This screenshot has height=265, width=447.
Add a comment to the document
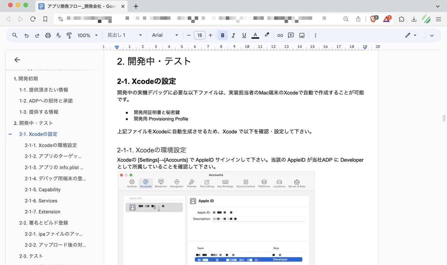(291, 35)
